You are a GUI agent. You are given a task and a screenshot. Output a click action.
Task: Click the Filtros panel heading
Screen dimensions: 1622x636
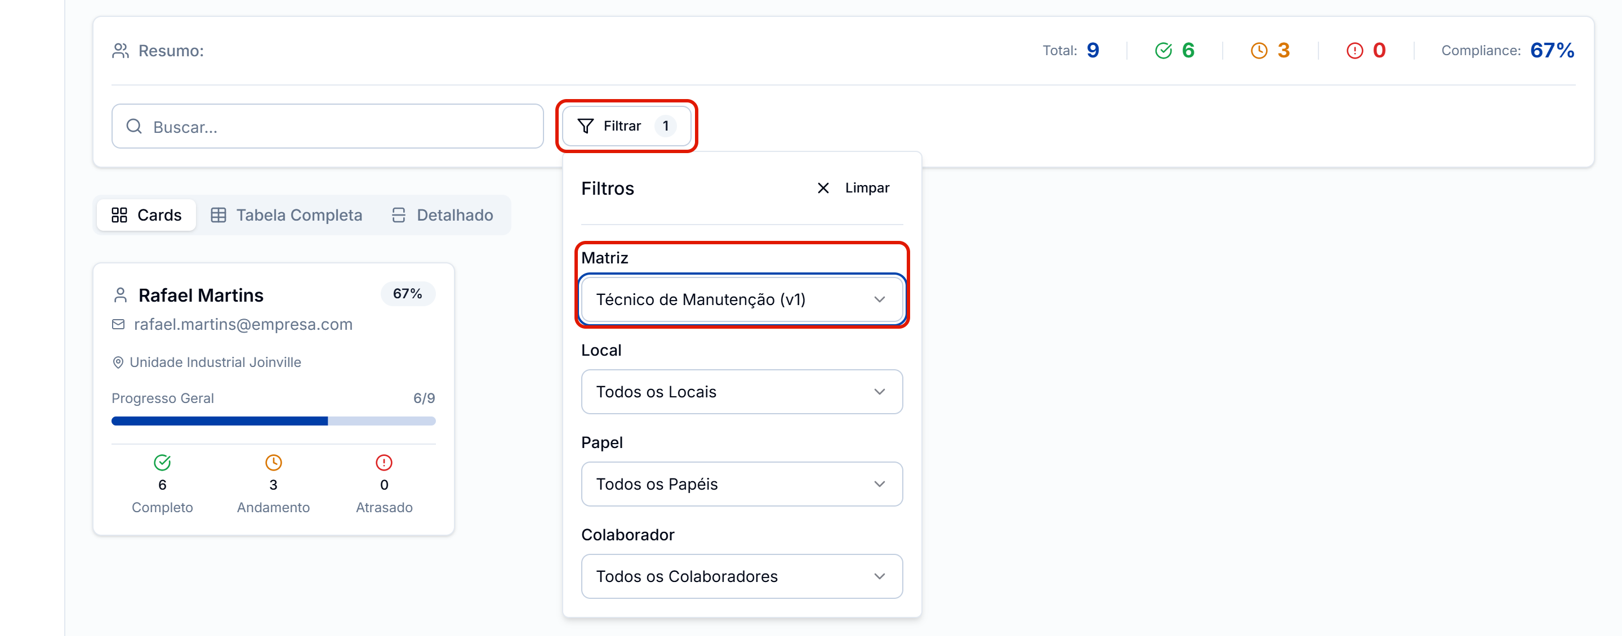point(608,189)
